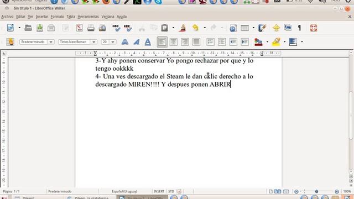This screenshot has height=199, width=354.
Task: Select the Clone Formatting paintbrush
Action: pos(183,28)
